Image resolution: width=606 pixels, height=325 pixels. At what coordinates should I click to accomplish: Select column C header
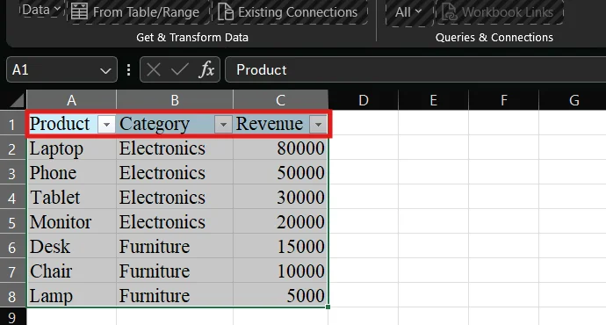tap(280, 100)
